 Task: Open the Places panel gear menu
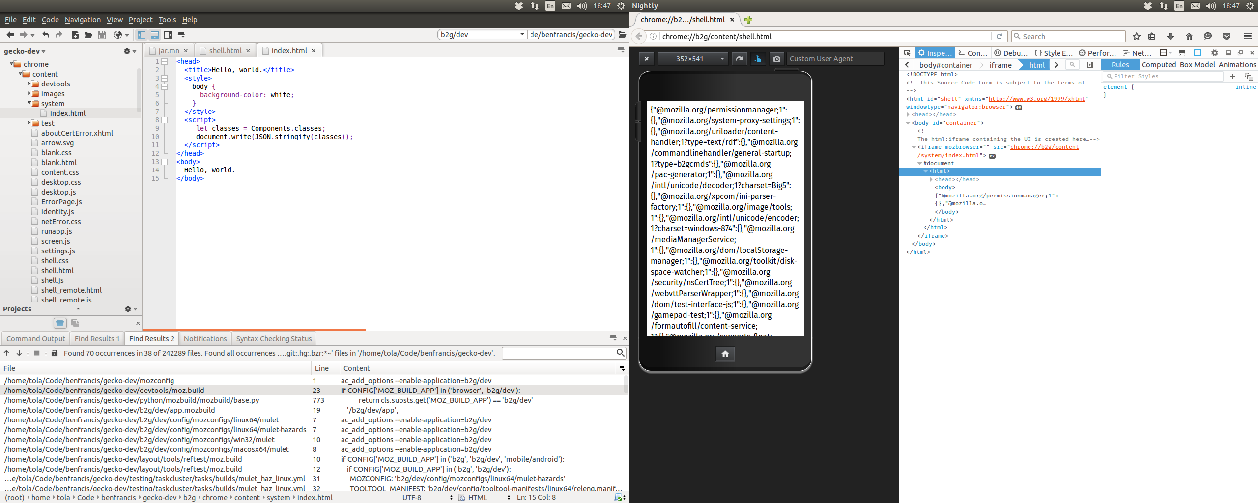coord(130,51)
